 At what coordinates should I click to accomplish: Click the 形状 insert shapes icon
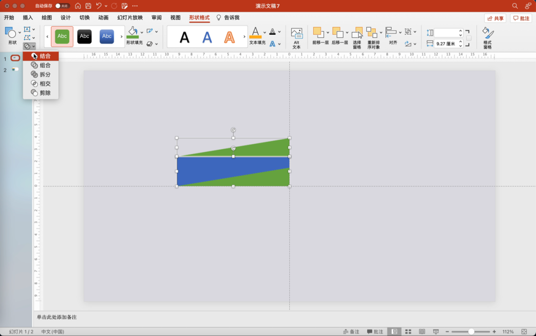coord(10,32)
